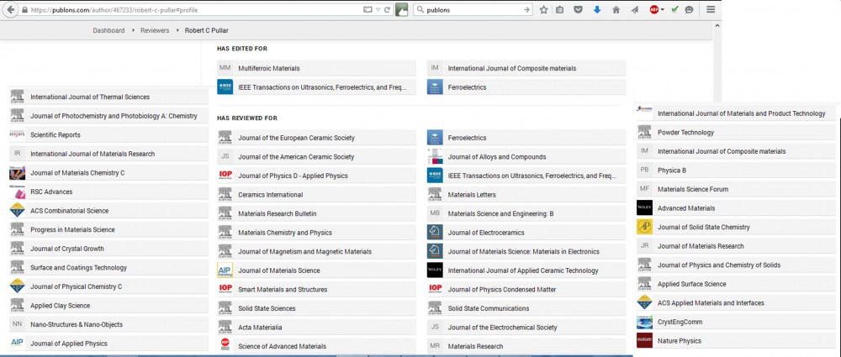Open the Pocket icon in toolbar
841x357 pixels.
click(579, 10)
